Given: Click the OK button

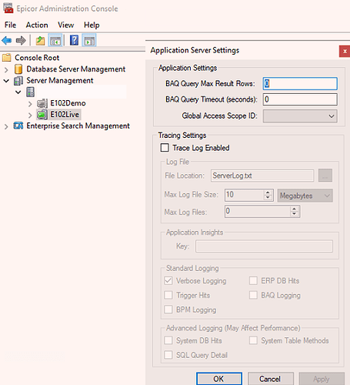Looking at the screenshot, I should [x=219, y=379].
